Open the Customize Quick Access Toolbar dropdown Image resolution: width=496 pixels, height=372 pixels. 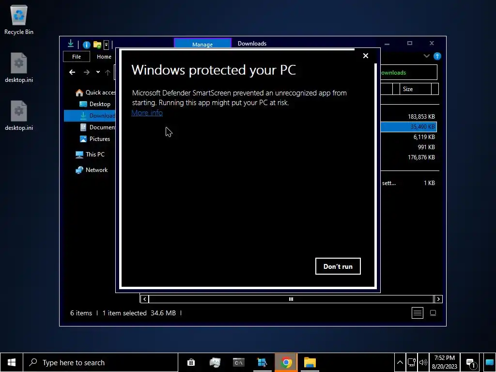coord(106,45)
